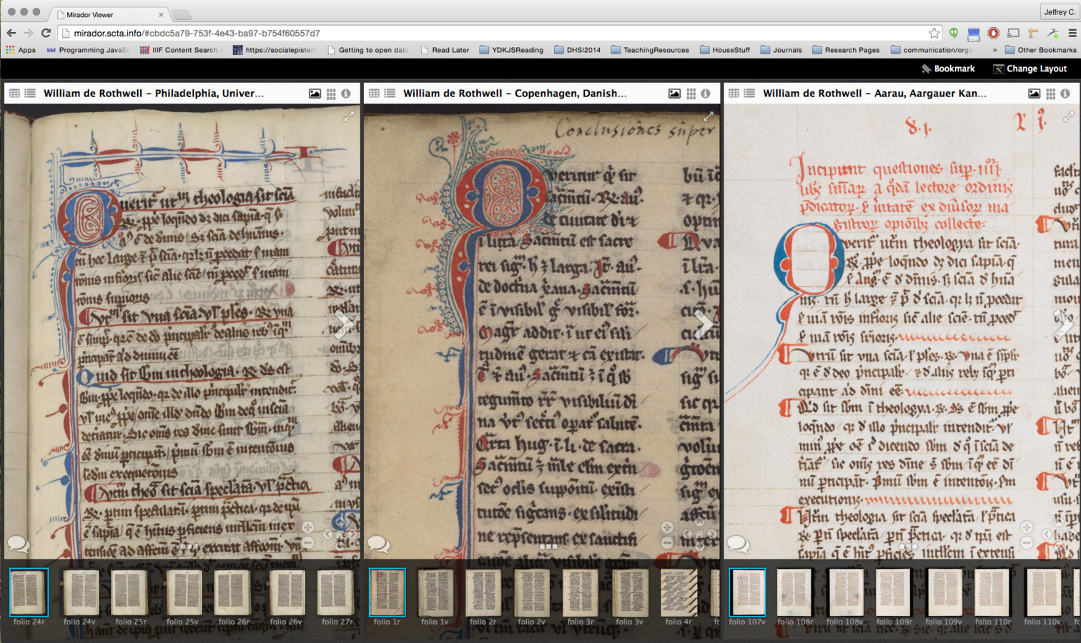Bookmark page with star icon

(934, 33)
